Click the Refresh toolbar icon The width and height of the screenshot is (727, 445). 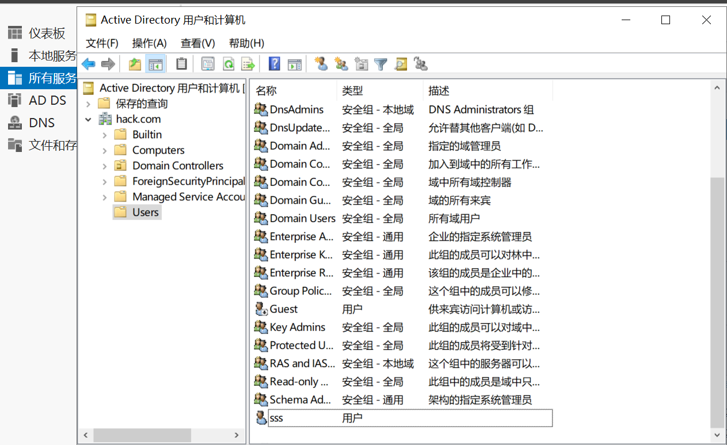229,64
